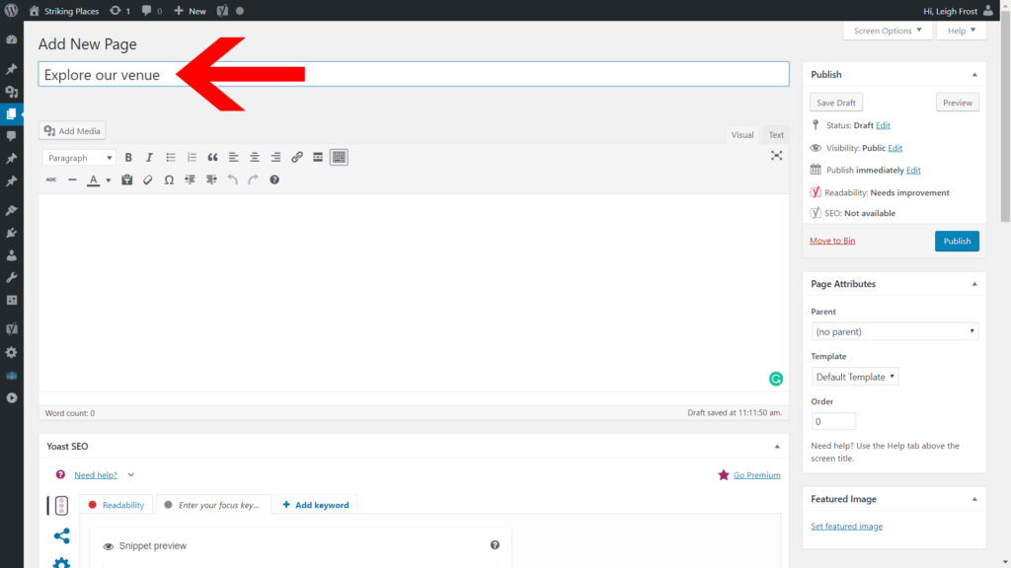Toggle the Snippet preview eye icon
This screenshot has height=568, width=1011.
[109, 545]
